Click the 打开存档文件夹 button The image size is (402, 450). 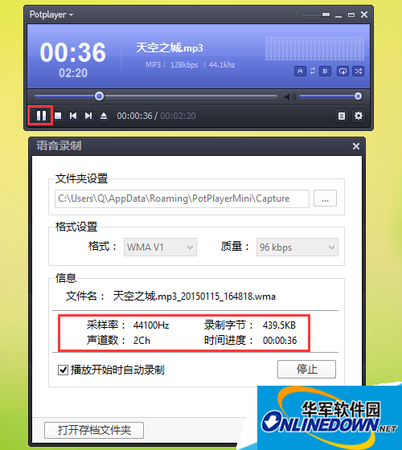point(94,430)
